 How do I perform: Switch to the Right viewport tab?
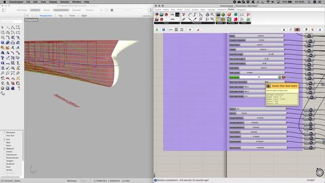84,16
